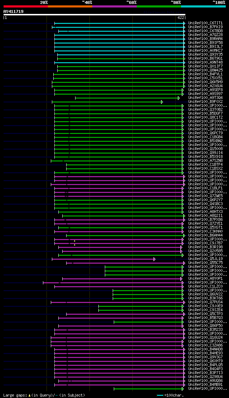Image resolution: width=229 pixels, height=398 pixels.
Task: Click the short green bar for UniRef100_A9T3Q4
Action: (127, 98)
